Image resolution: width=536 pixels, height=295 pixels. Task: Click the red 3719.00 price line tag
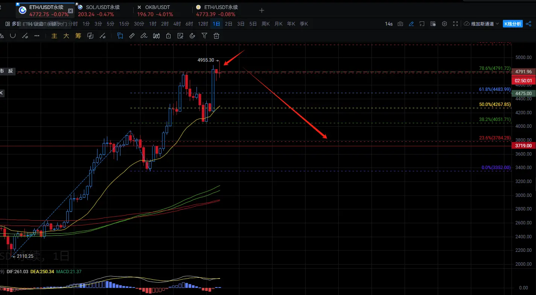coord(524,145)
